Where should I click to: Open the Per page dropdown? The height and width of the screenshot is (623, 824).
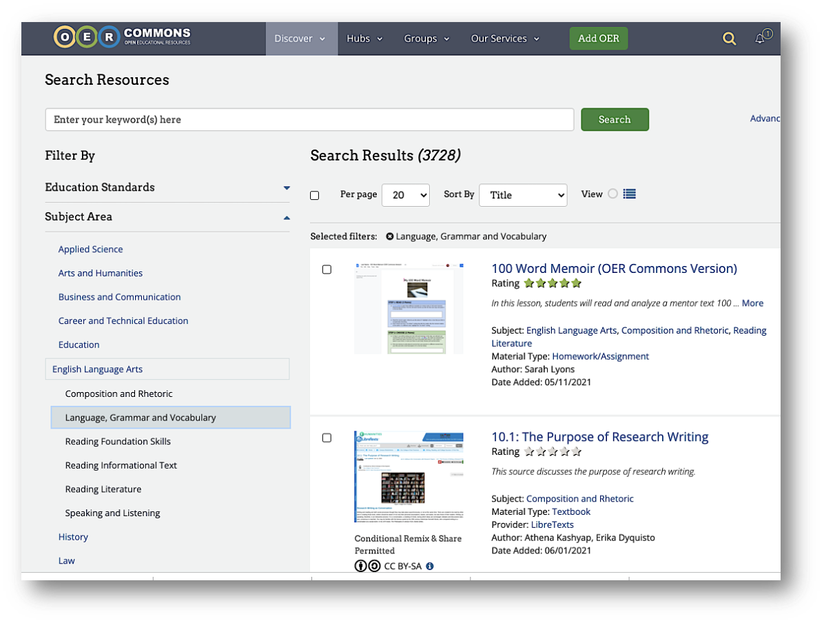click(406, 195)
